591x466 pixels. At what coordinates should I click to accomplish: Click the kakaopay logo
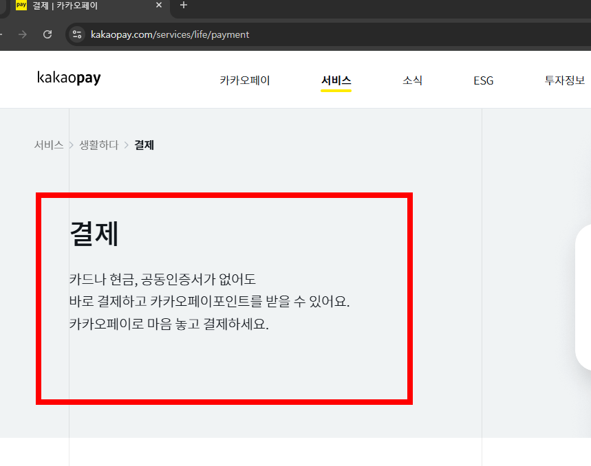click(x=68, y=78)
